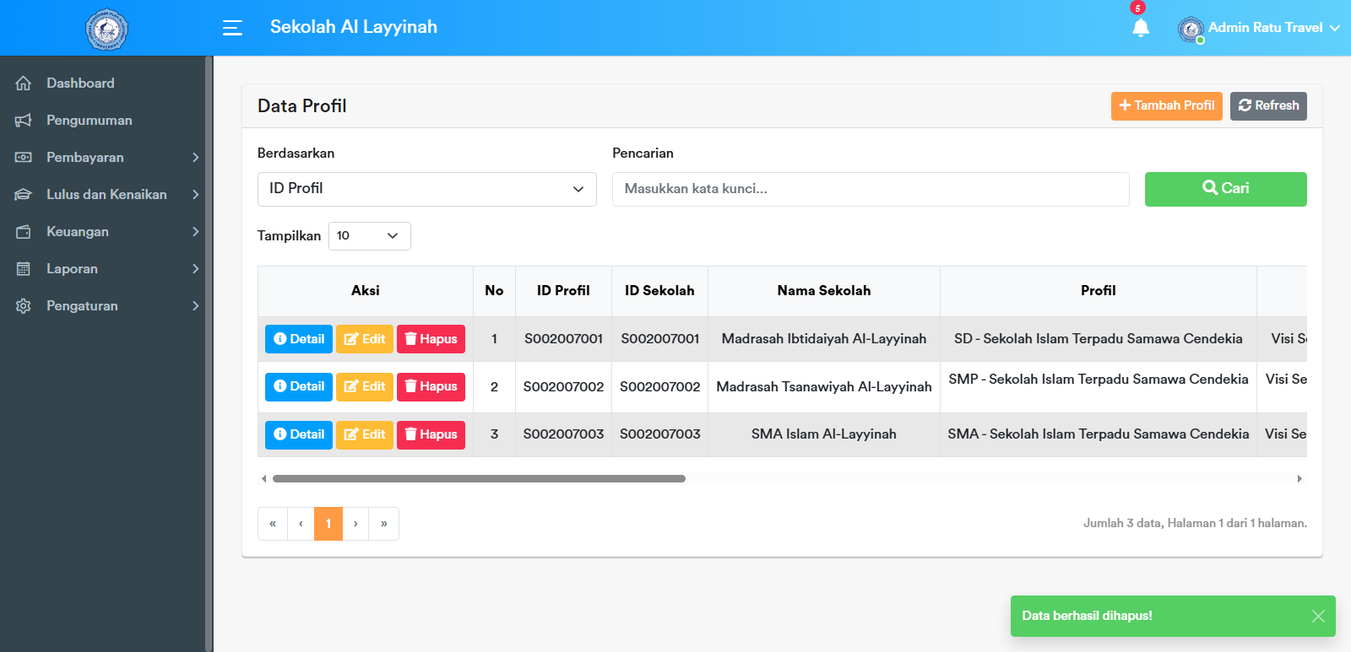Viewport: 1351px width, 652px height.
Task: Click green Cari search button
Action: [x=1225, y=189]
